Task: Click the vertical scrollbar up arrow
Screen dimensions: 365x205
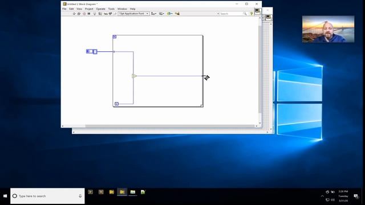Action: tap(260, 18)
